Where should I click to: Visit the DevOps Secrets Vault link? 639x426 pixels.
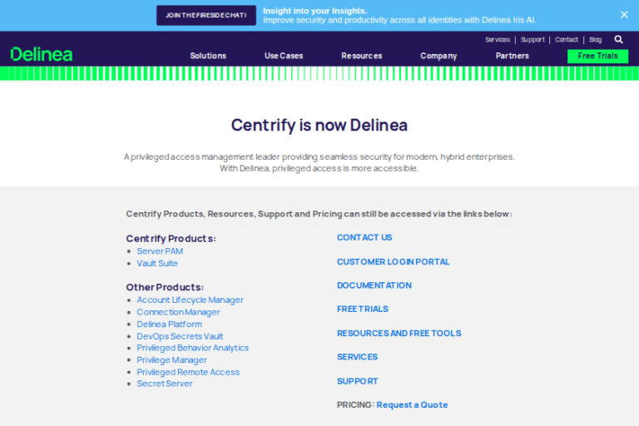click(x=180, y=336)
